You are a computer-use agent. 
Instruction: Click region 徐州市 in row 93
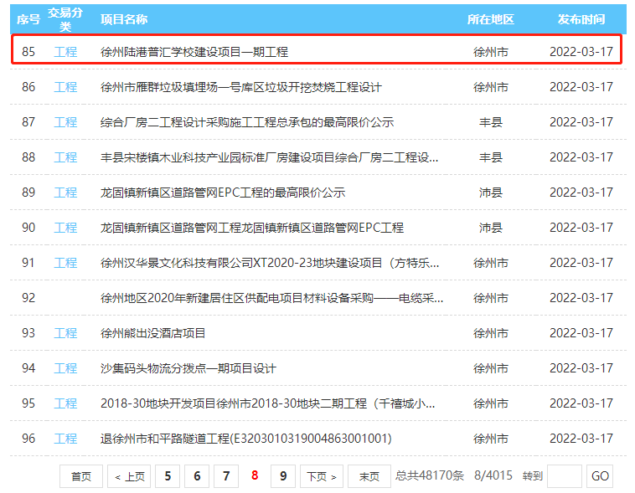[x=491, y=333]
